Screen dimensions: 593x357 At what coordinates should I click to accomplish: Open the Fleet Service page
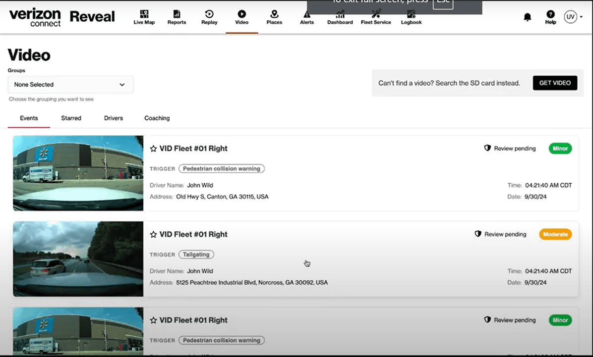tap(376, 17)
